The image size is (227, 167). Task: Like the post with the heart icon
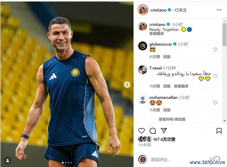pos(141,131)
